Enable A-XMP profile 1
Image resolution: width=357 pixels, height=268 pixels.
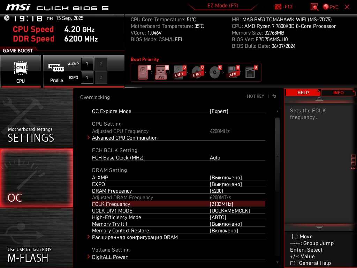click(87, 64)
